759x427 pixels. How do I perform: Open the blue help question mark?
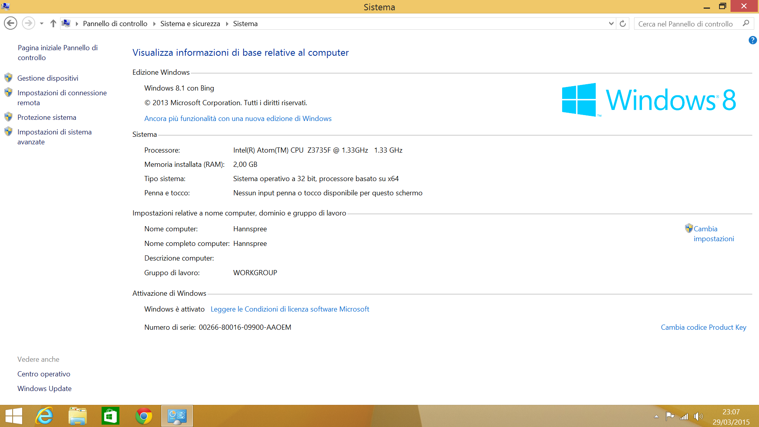pos(752,40)
